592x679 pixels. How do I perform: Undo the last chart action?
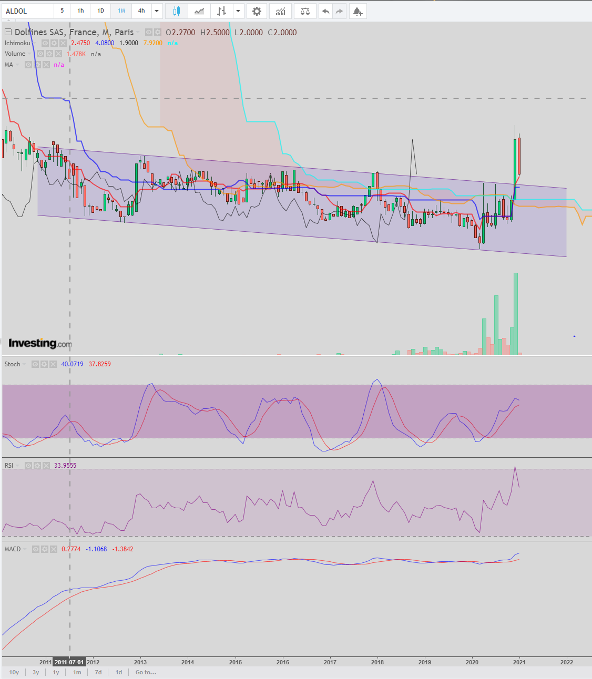pos(326,11)
